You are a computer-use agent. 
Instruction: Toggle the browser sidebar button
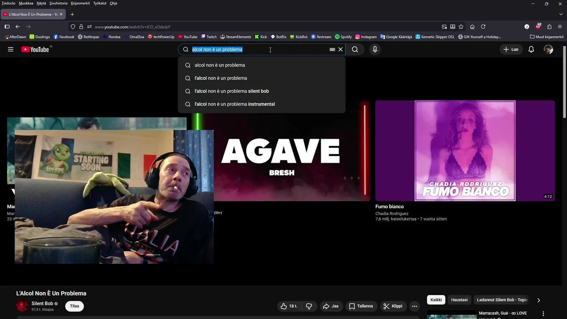(x=7, y=27)
